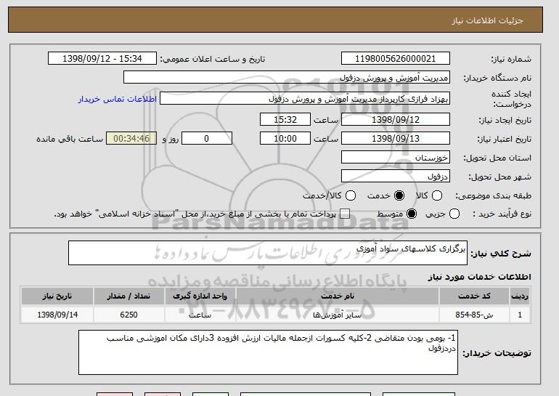Click the quantity cell 6250
This screenshot has height=396, width=559.
click(128, 315)
